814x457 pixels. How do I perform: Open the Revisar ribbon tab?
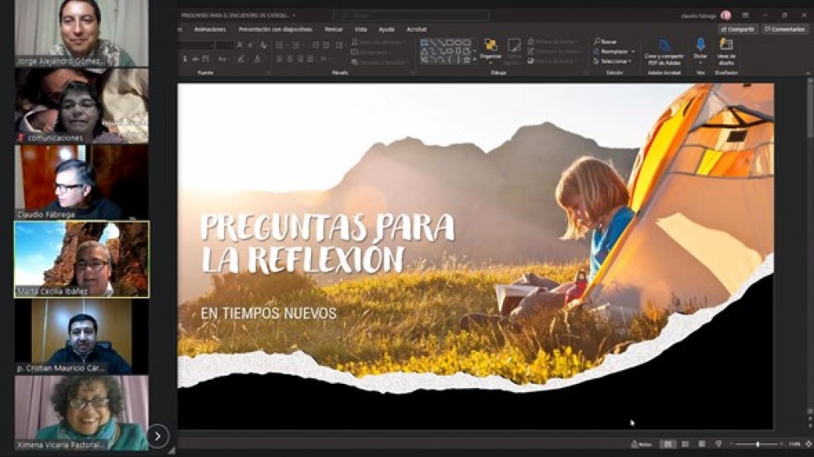[x=334, y=29]
